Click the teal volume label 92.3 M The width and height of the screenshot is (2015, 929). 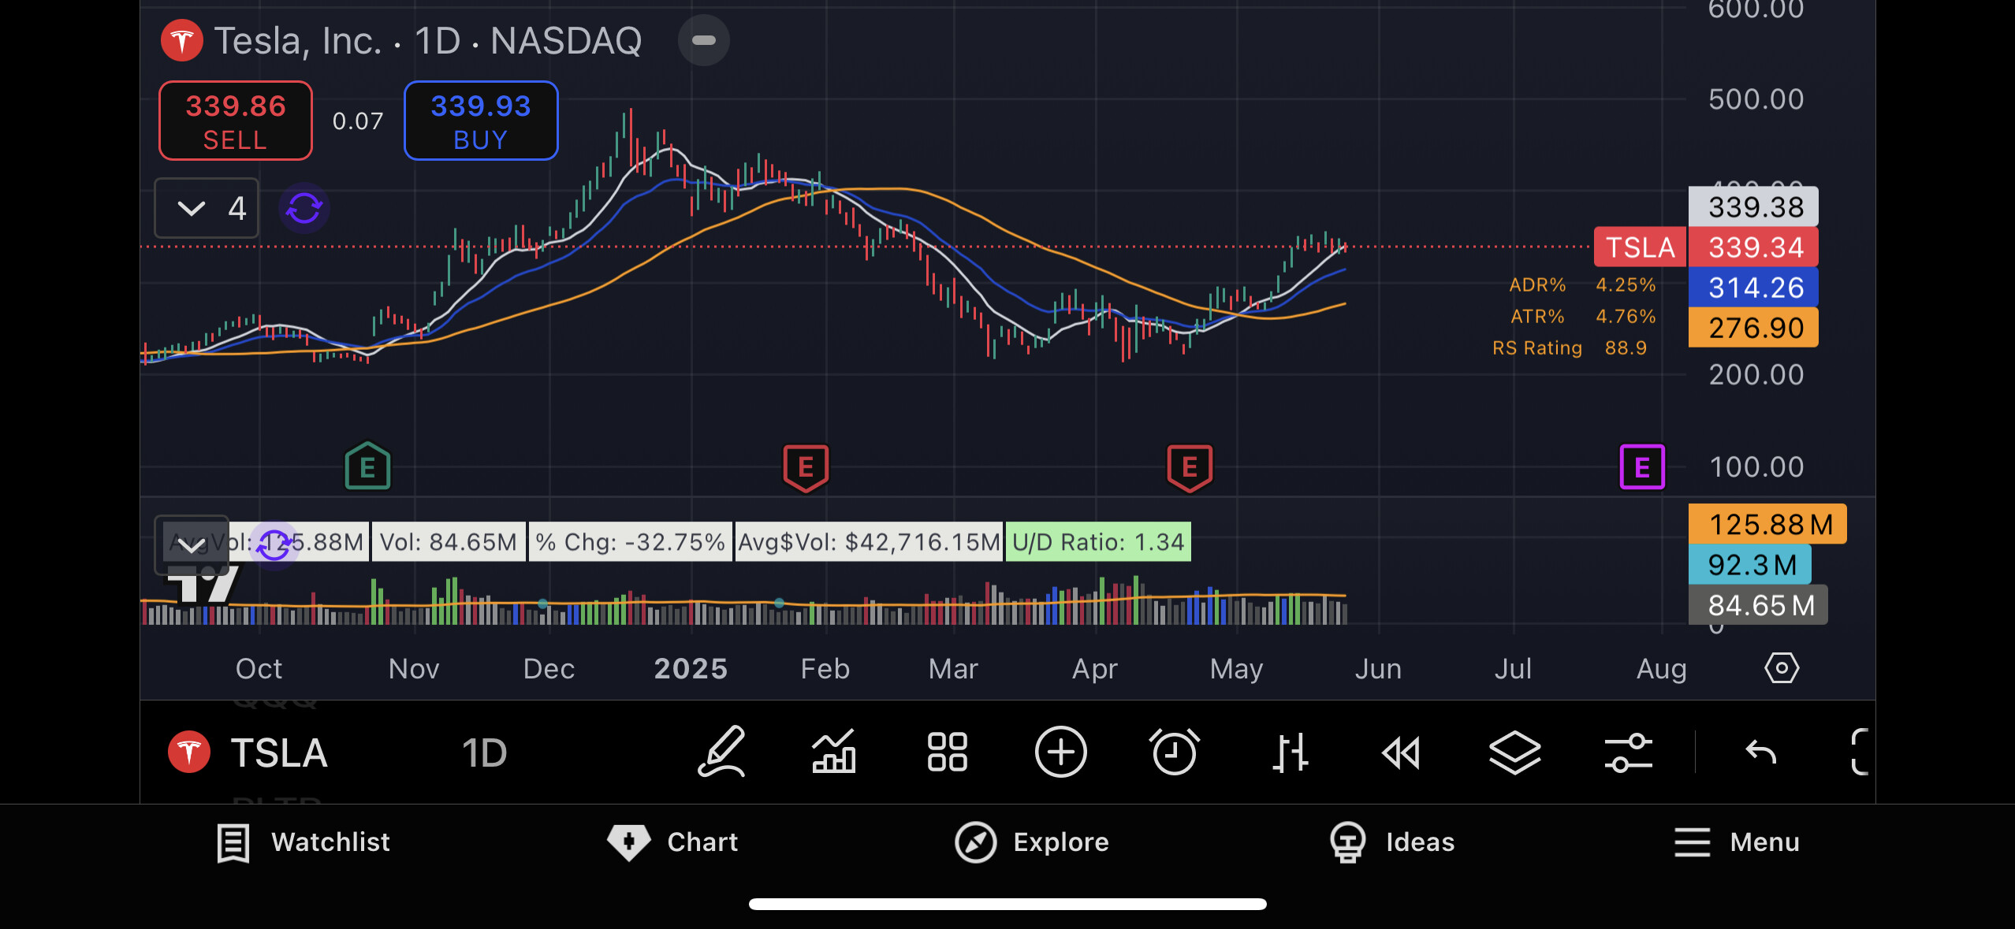click(1751, 565)
